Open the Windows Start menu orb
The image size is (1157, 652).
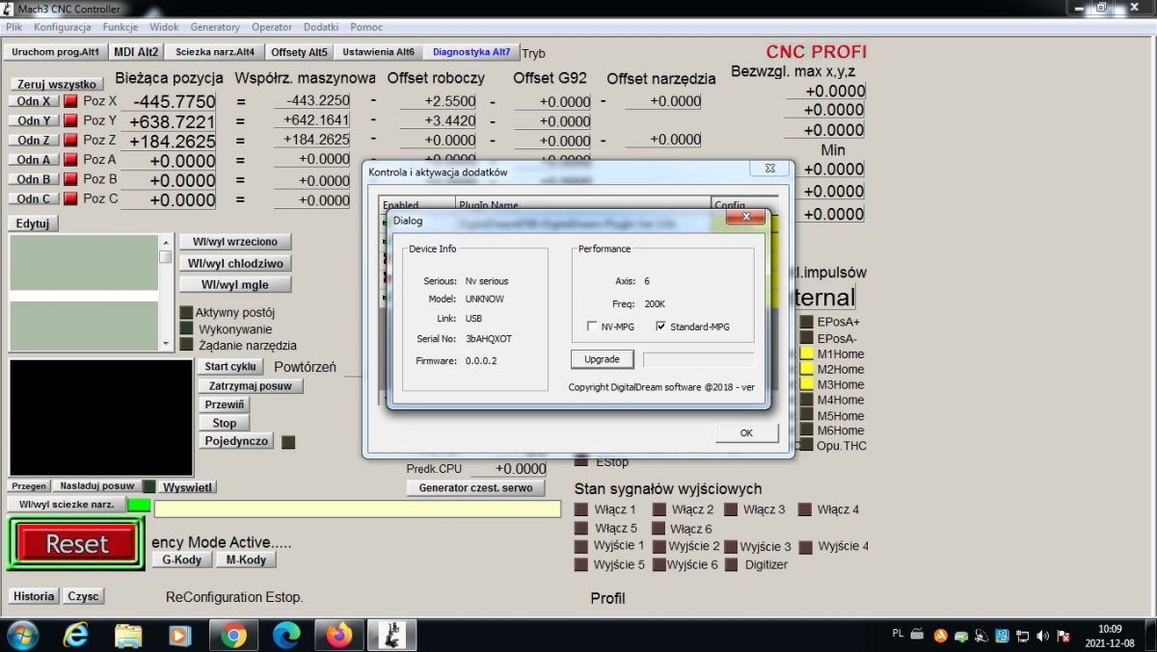22,635
